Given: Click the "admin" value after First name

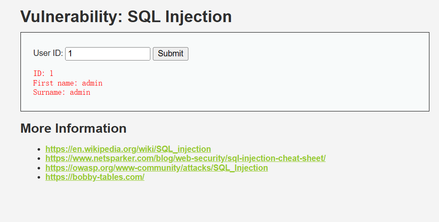Looking at the screenshot, I should pos(92,83).
